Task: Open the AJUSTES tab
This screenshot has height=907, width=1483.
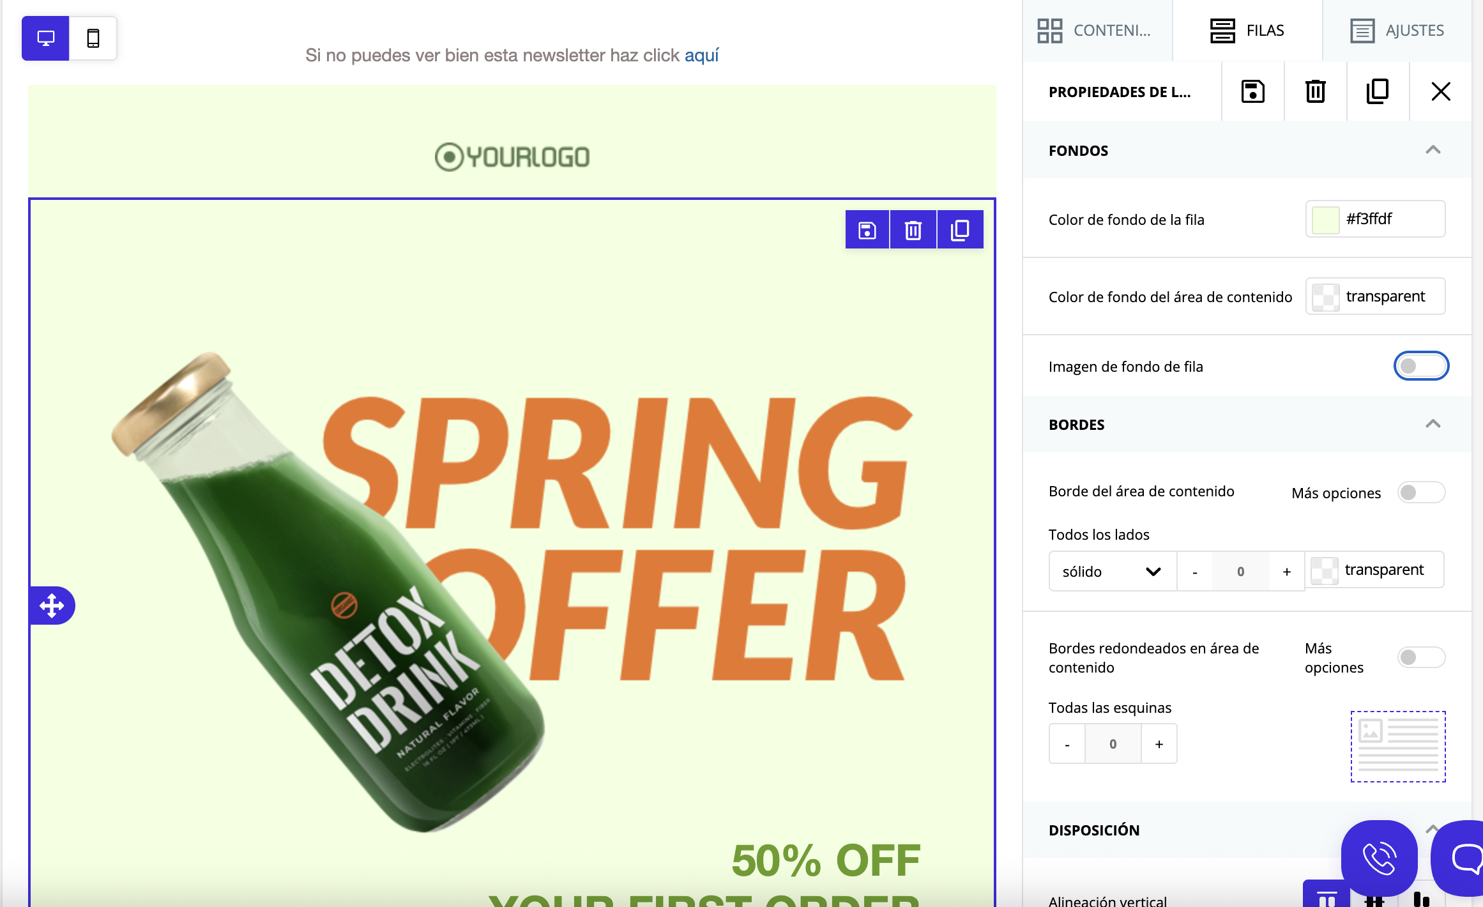Action: click(x=1397, y=31)
